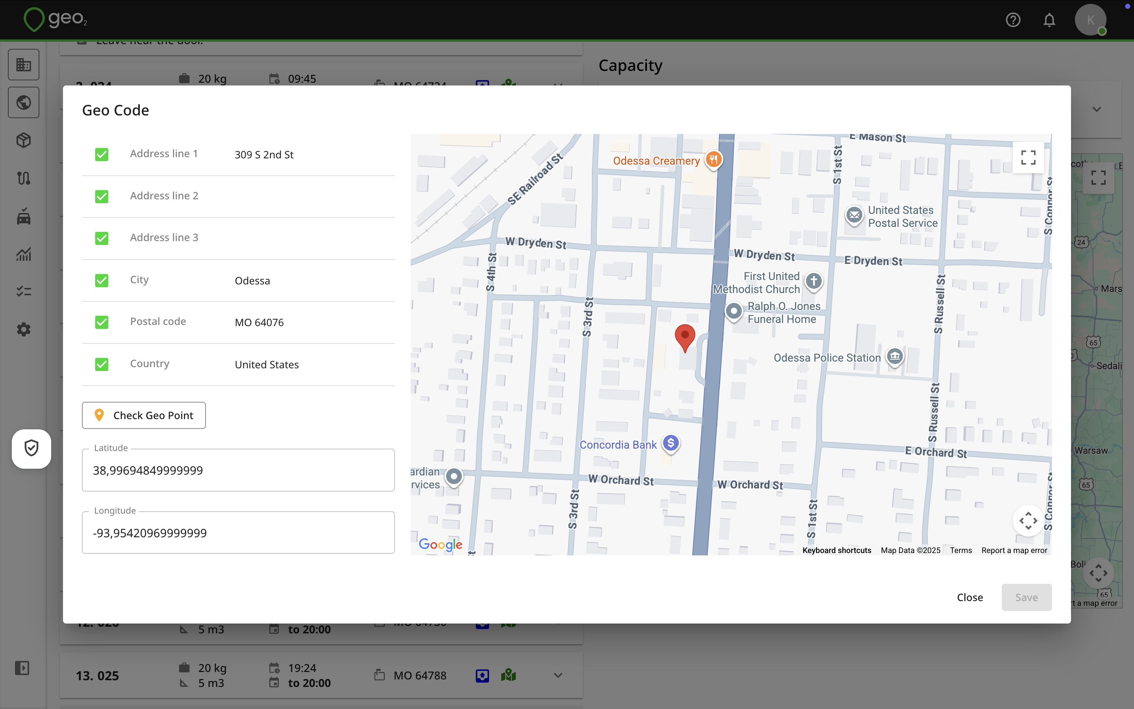Uncheck the Address line 2 checkbox

tap(102, 197)
